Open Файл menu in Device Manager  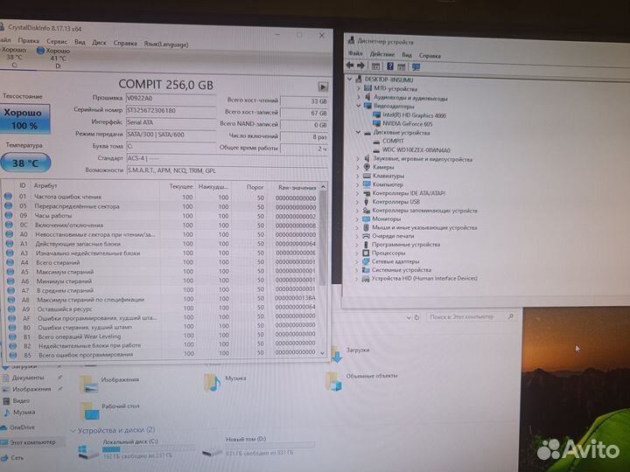tap(355, 53)
